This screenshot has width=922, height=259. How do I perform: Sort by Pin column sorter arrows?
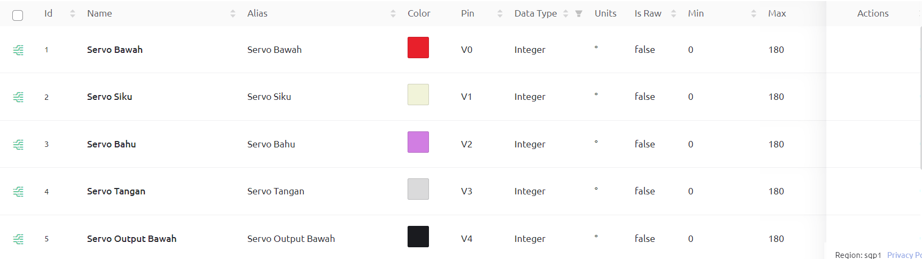500,14
